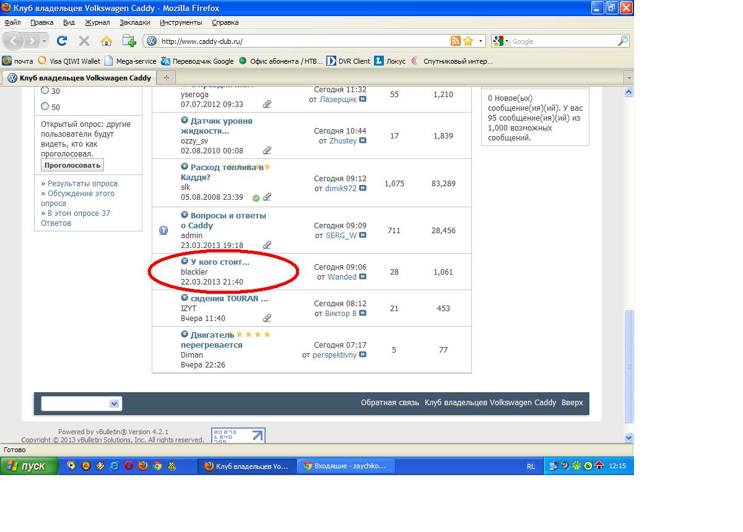743x532 pixels.
Task: Click the paperclip attachment icon in ozzy_sv thread
Action: tap(267, 150)
